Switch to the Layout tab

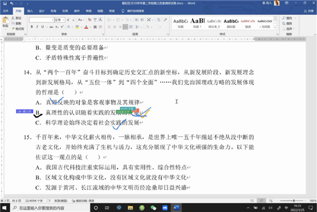54,11
